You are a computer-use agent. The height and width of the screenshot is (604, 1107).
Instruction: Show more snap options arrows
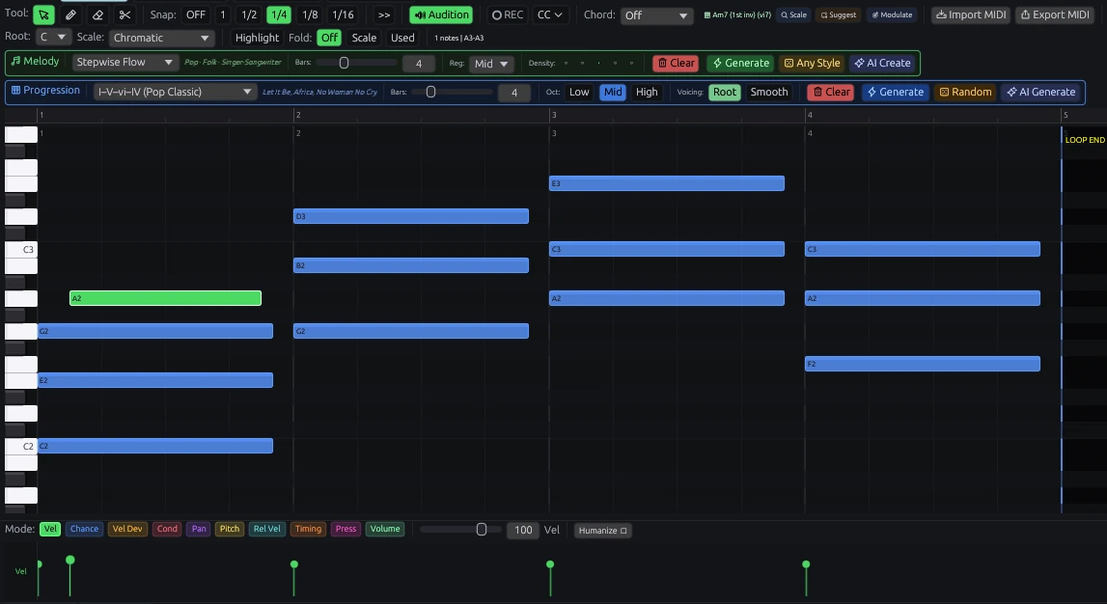point(384,14)
